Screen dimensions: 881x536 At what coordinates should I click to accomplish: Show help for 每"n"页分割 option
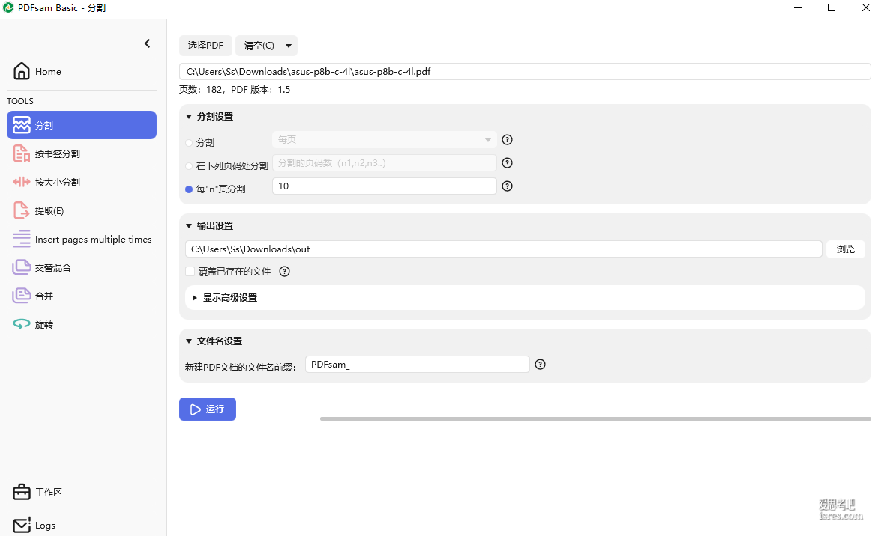pyautogui.click(x=508, y=186)
